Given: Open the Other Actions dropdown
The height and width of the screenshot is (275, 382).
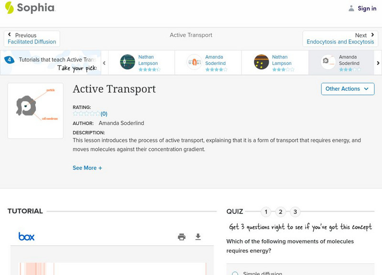Looking at the screenshot, I should (x=347, y=89).
